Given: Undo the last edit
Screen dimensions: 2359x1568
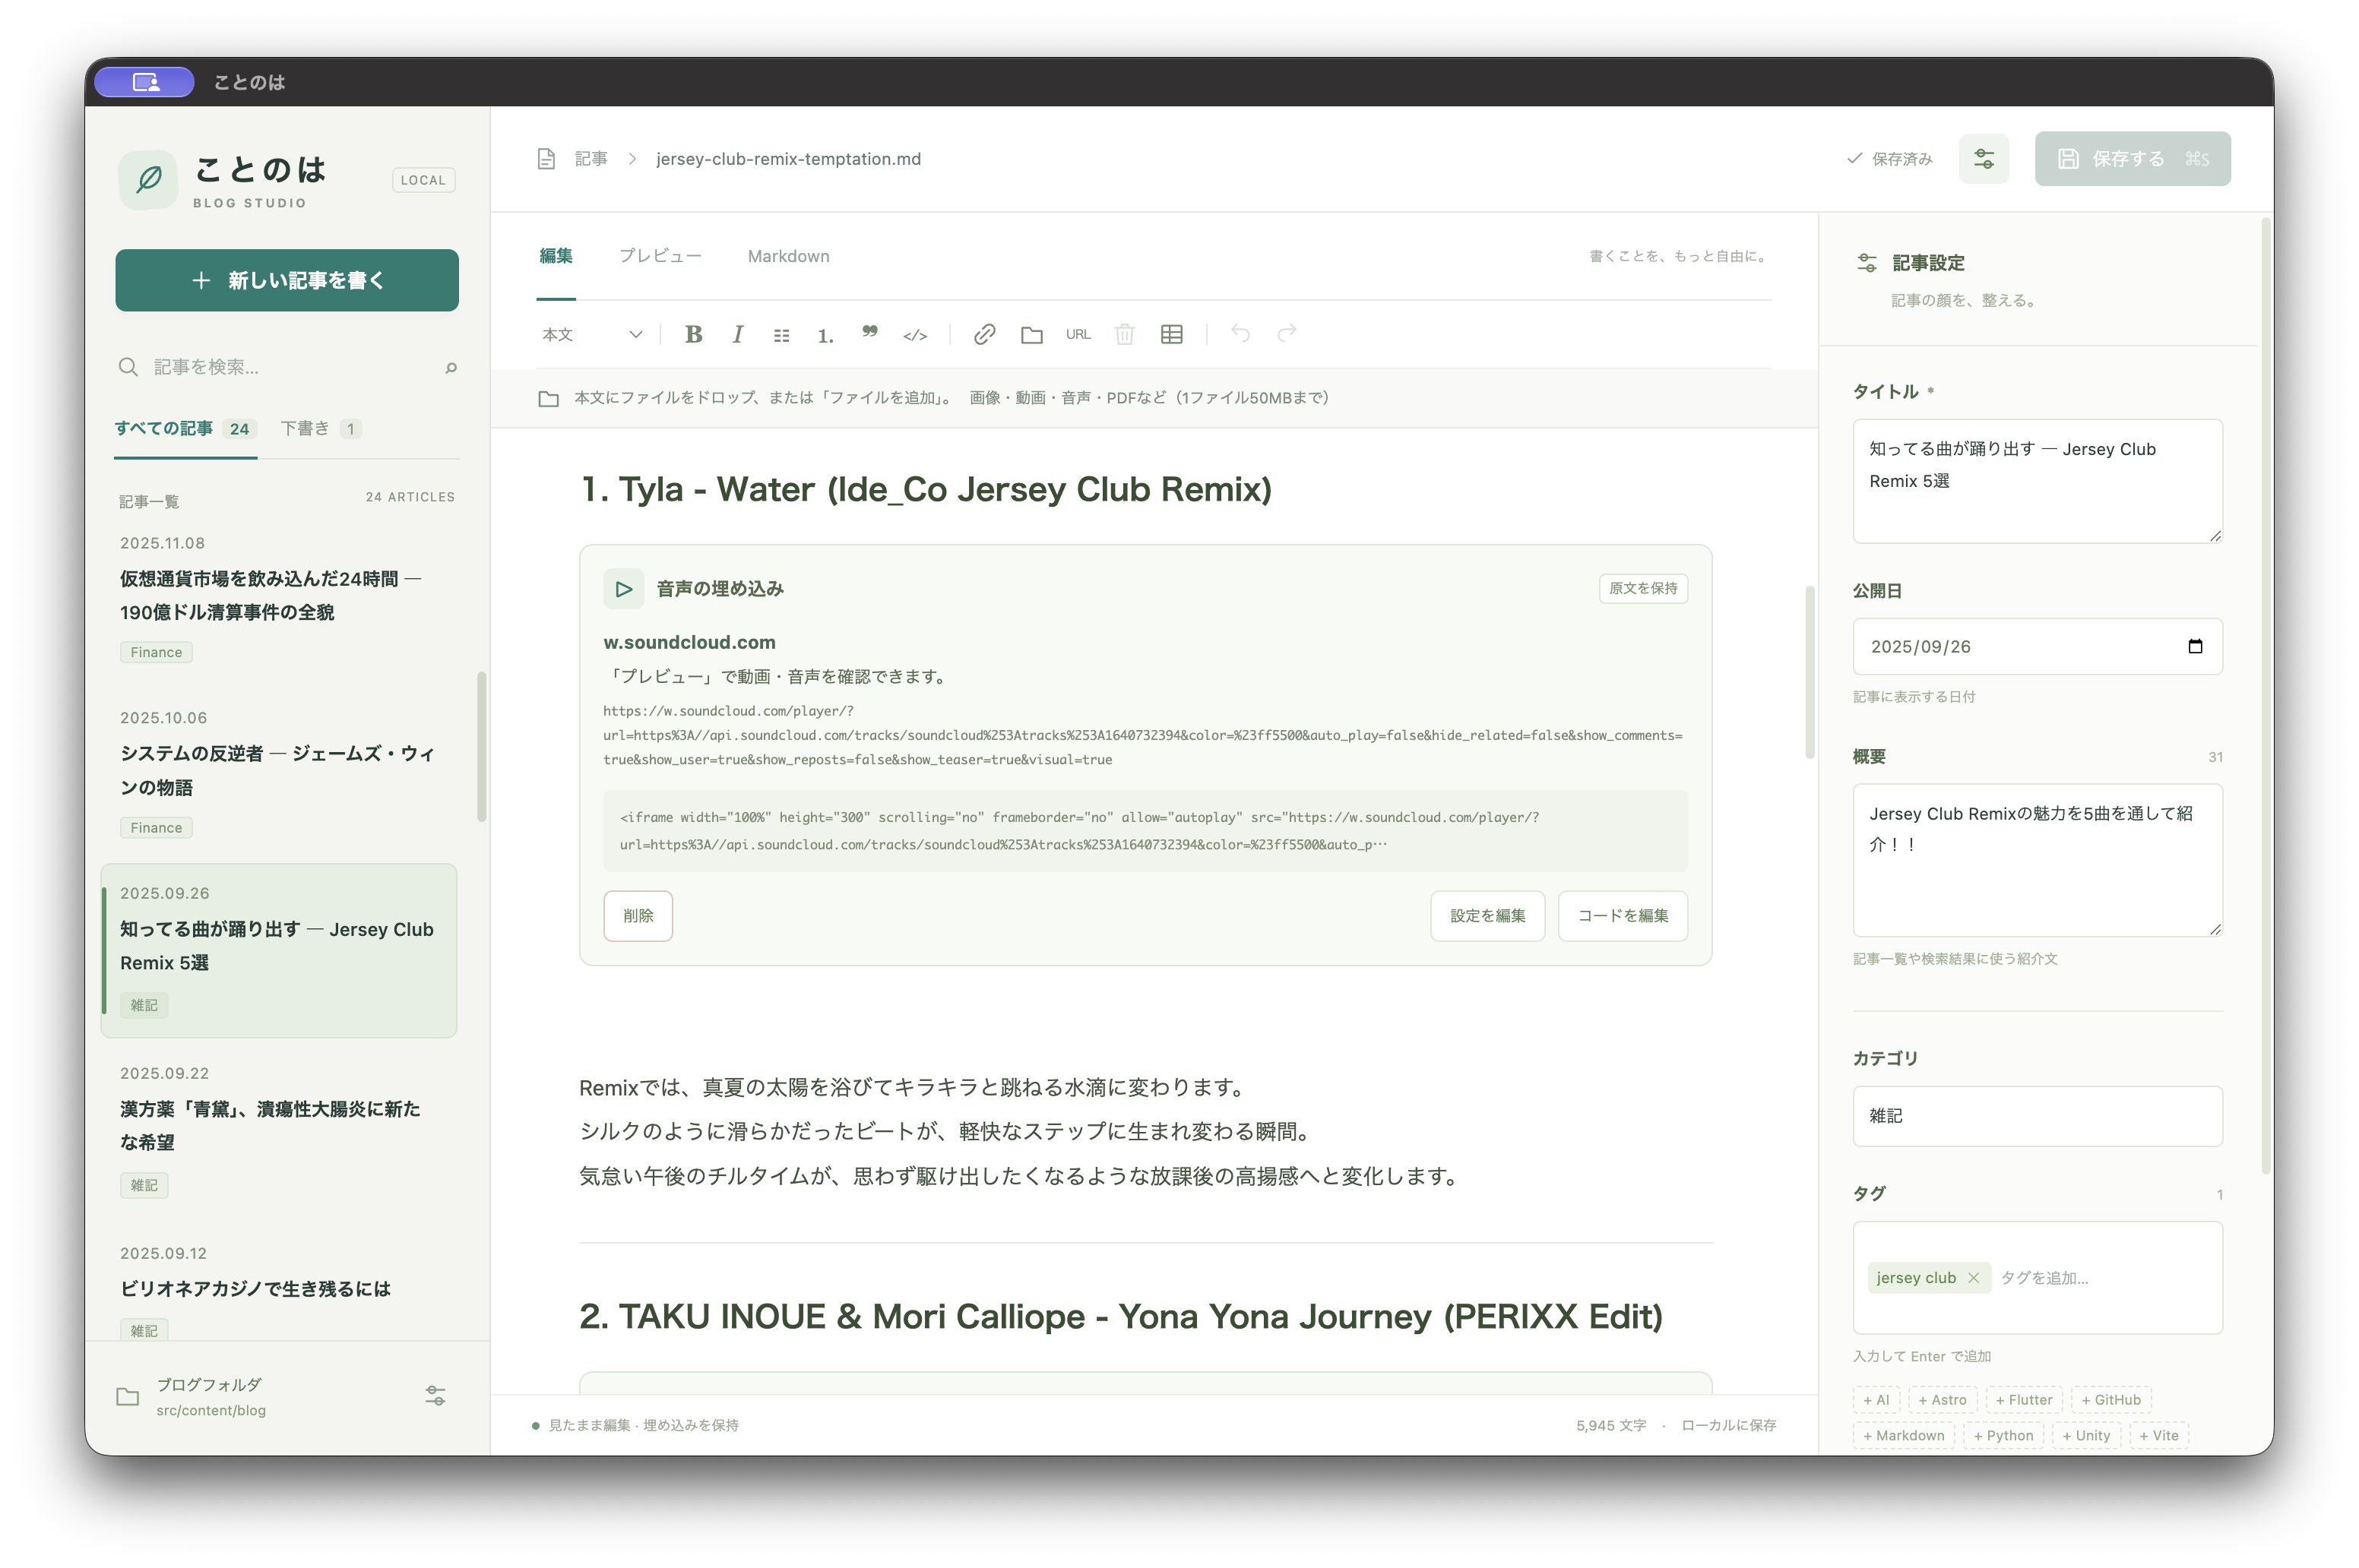Looking at the screenshot, I should pos(1240,333).
